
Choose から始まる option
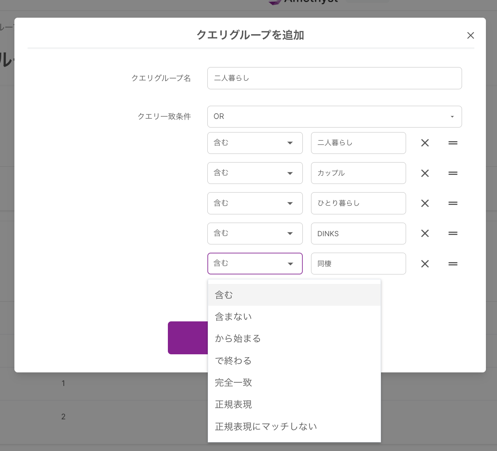[x=294, y=339]
